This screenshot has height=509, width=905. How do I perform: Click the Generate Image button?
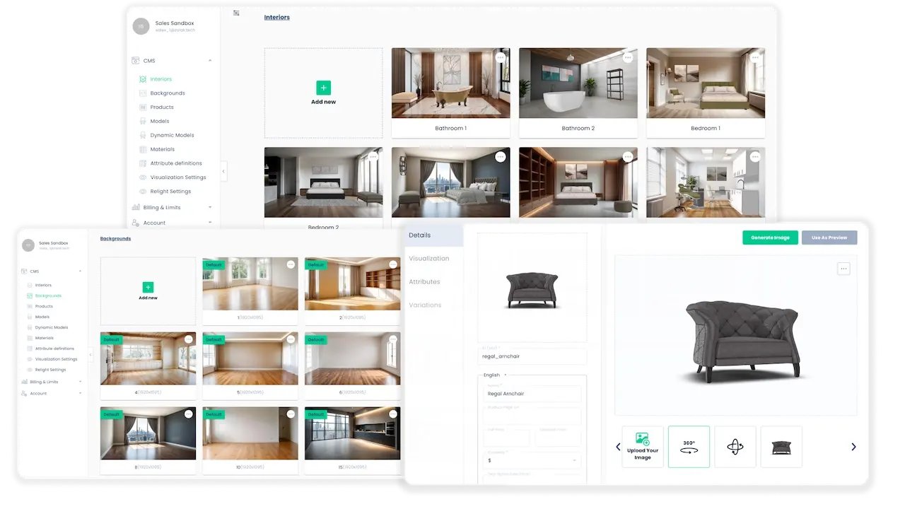[770, 238]
